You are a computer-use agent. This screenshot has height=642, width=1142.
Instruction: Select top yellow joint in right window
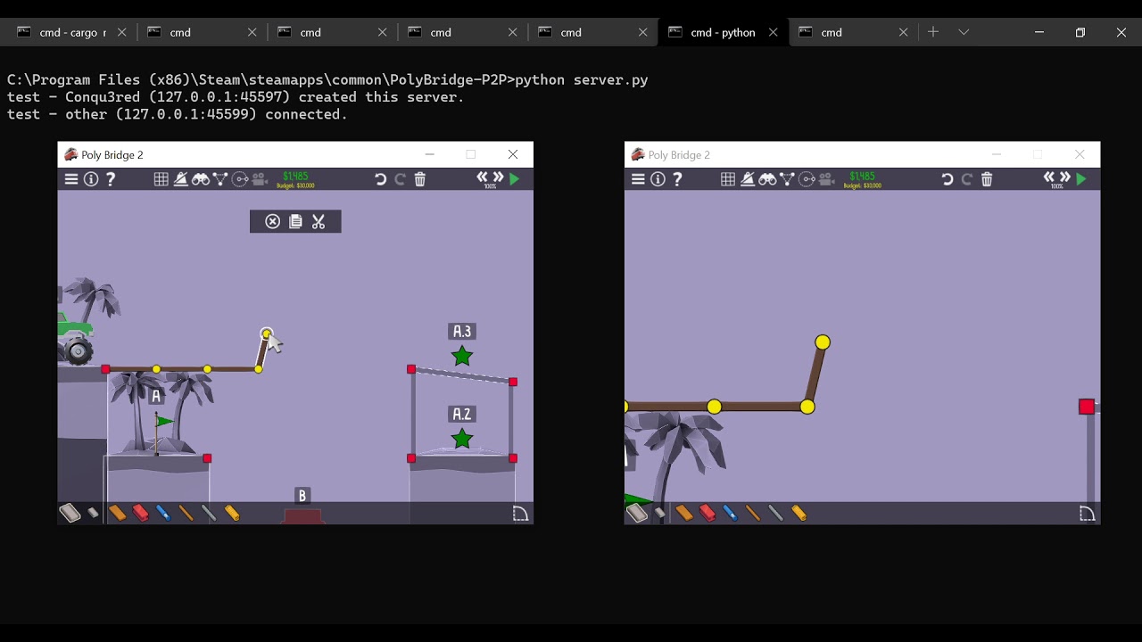823,342
